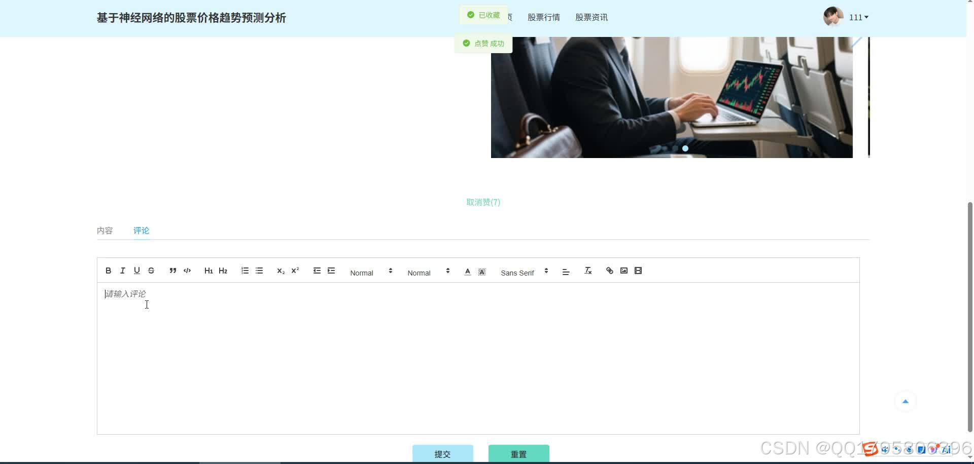Viewport: 974px width, 464px height.
Task: Decrease indent with the outdent icon
Action: [317, 270]
